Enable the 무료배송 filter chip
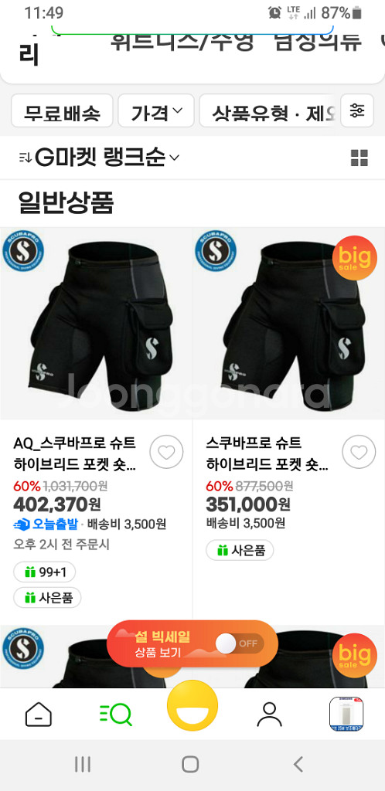The width and height of the screenshot is (385, 791). coord(62,110)
